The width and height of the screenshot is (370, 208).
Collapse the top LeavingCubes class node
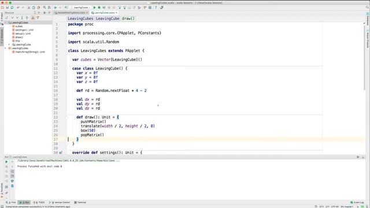[6, 23]
